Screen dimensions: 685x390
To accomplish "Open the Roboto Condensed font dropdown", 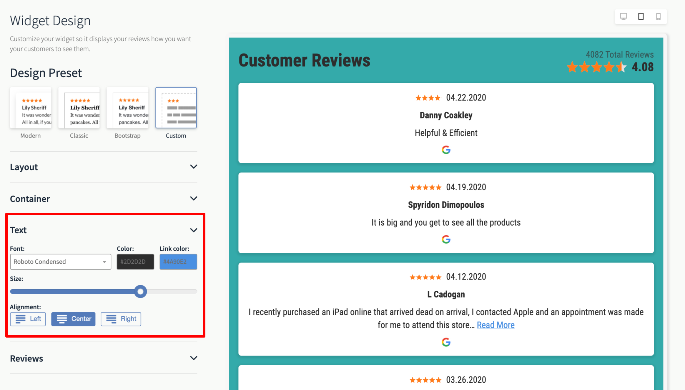I will tap(61, 262).
